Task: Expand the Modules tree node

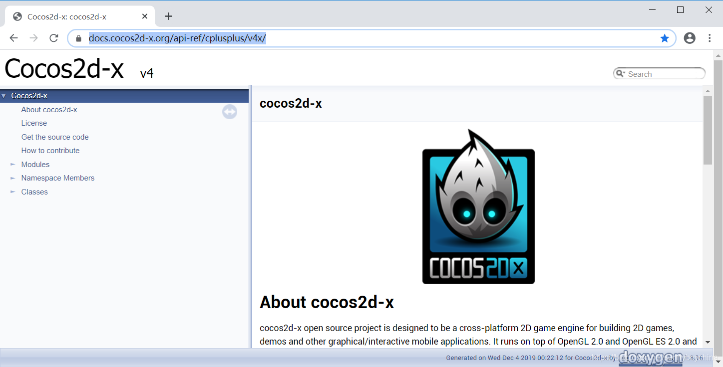Action: 13,165
